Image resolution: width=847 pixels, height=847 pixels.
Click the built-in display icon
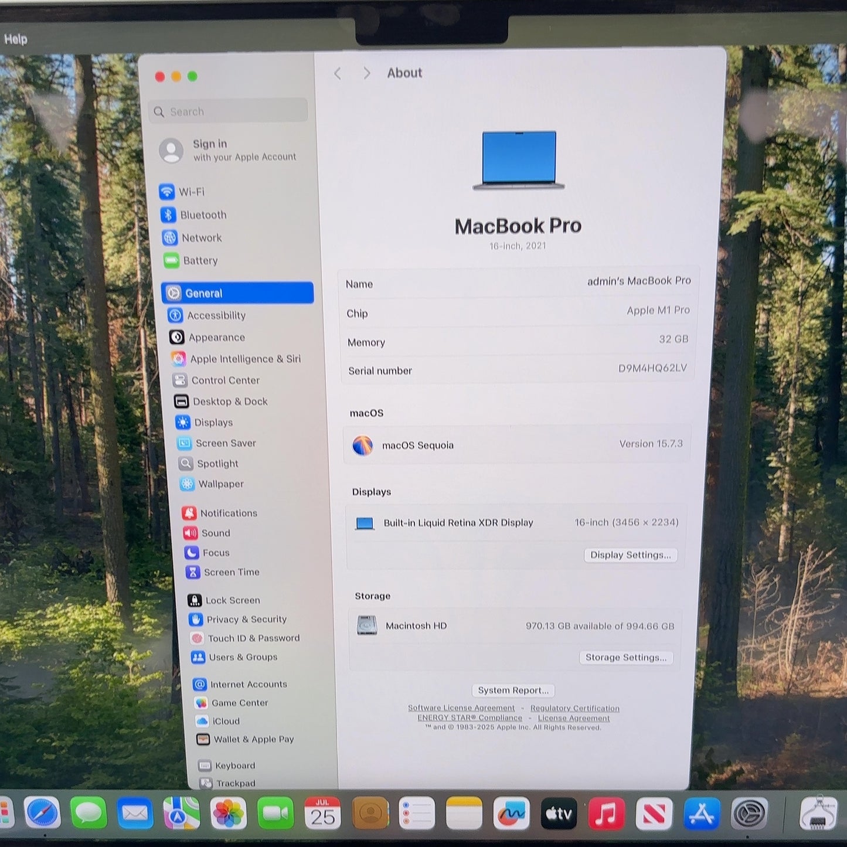[365, 523]
